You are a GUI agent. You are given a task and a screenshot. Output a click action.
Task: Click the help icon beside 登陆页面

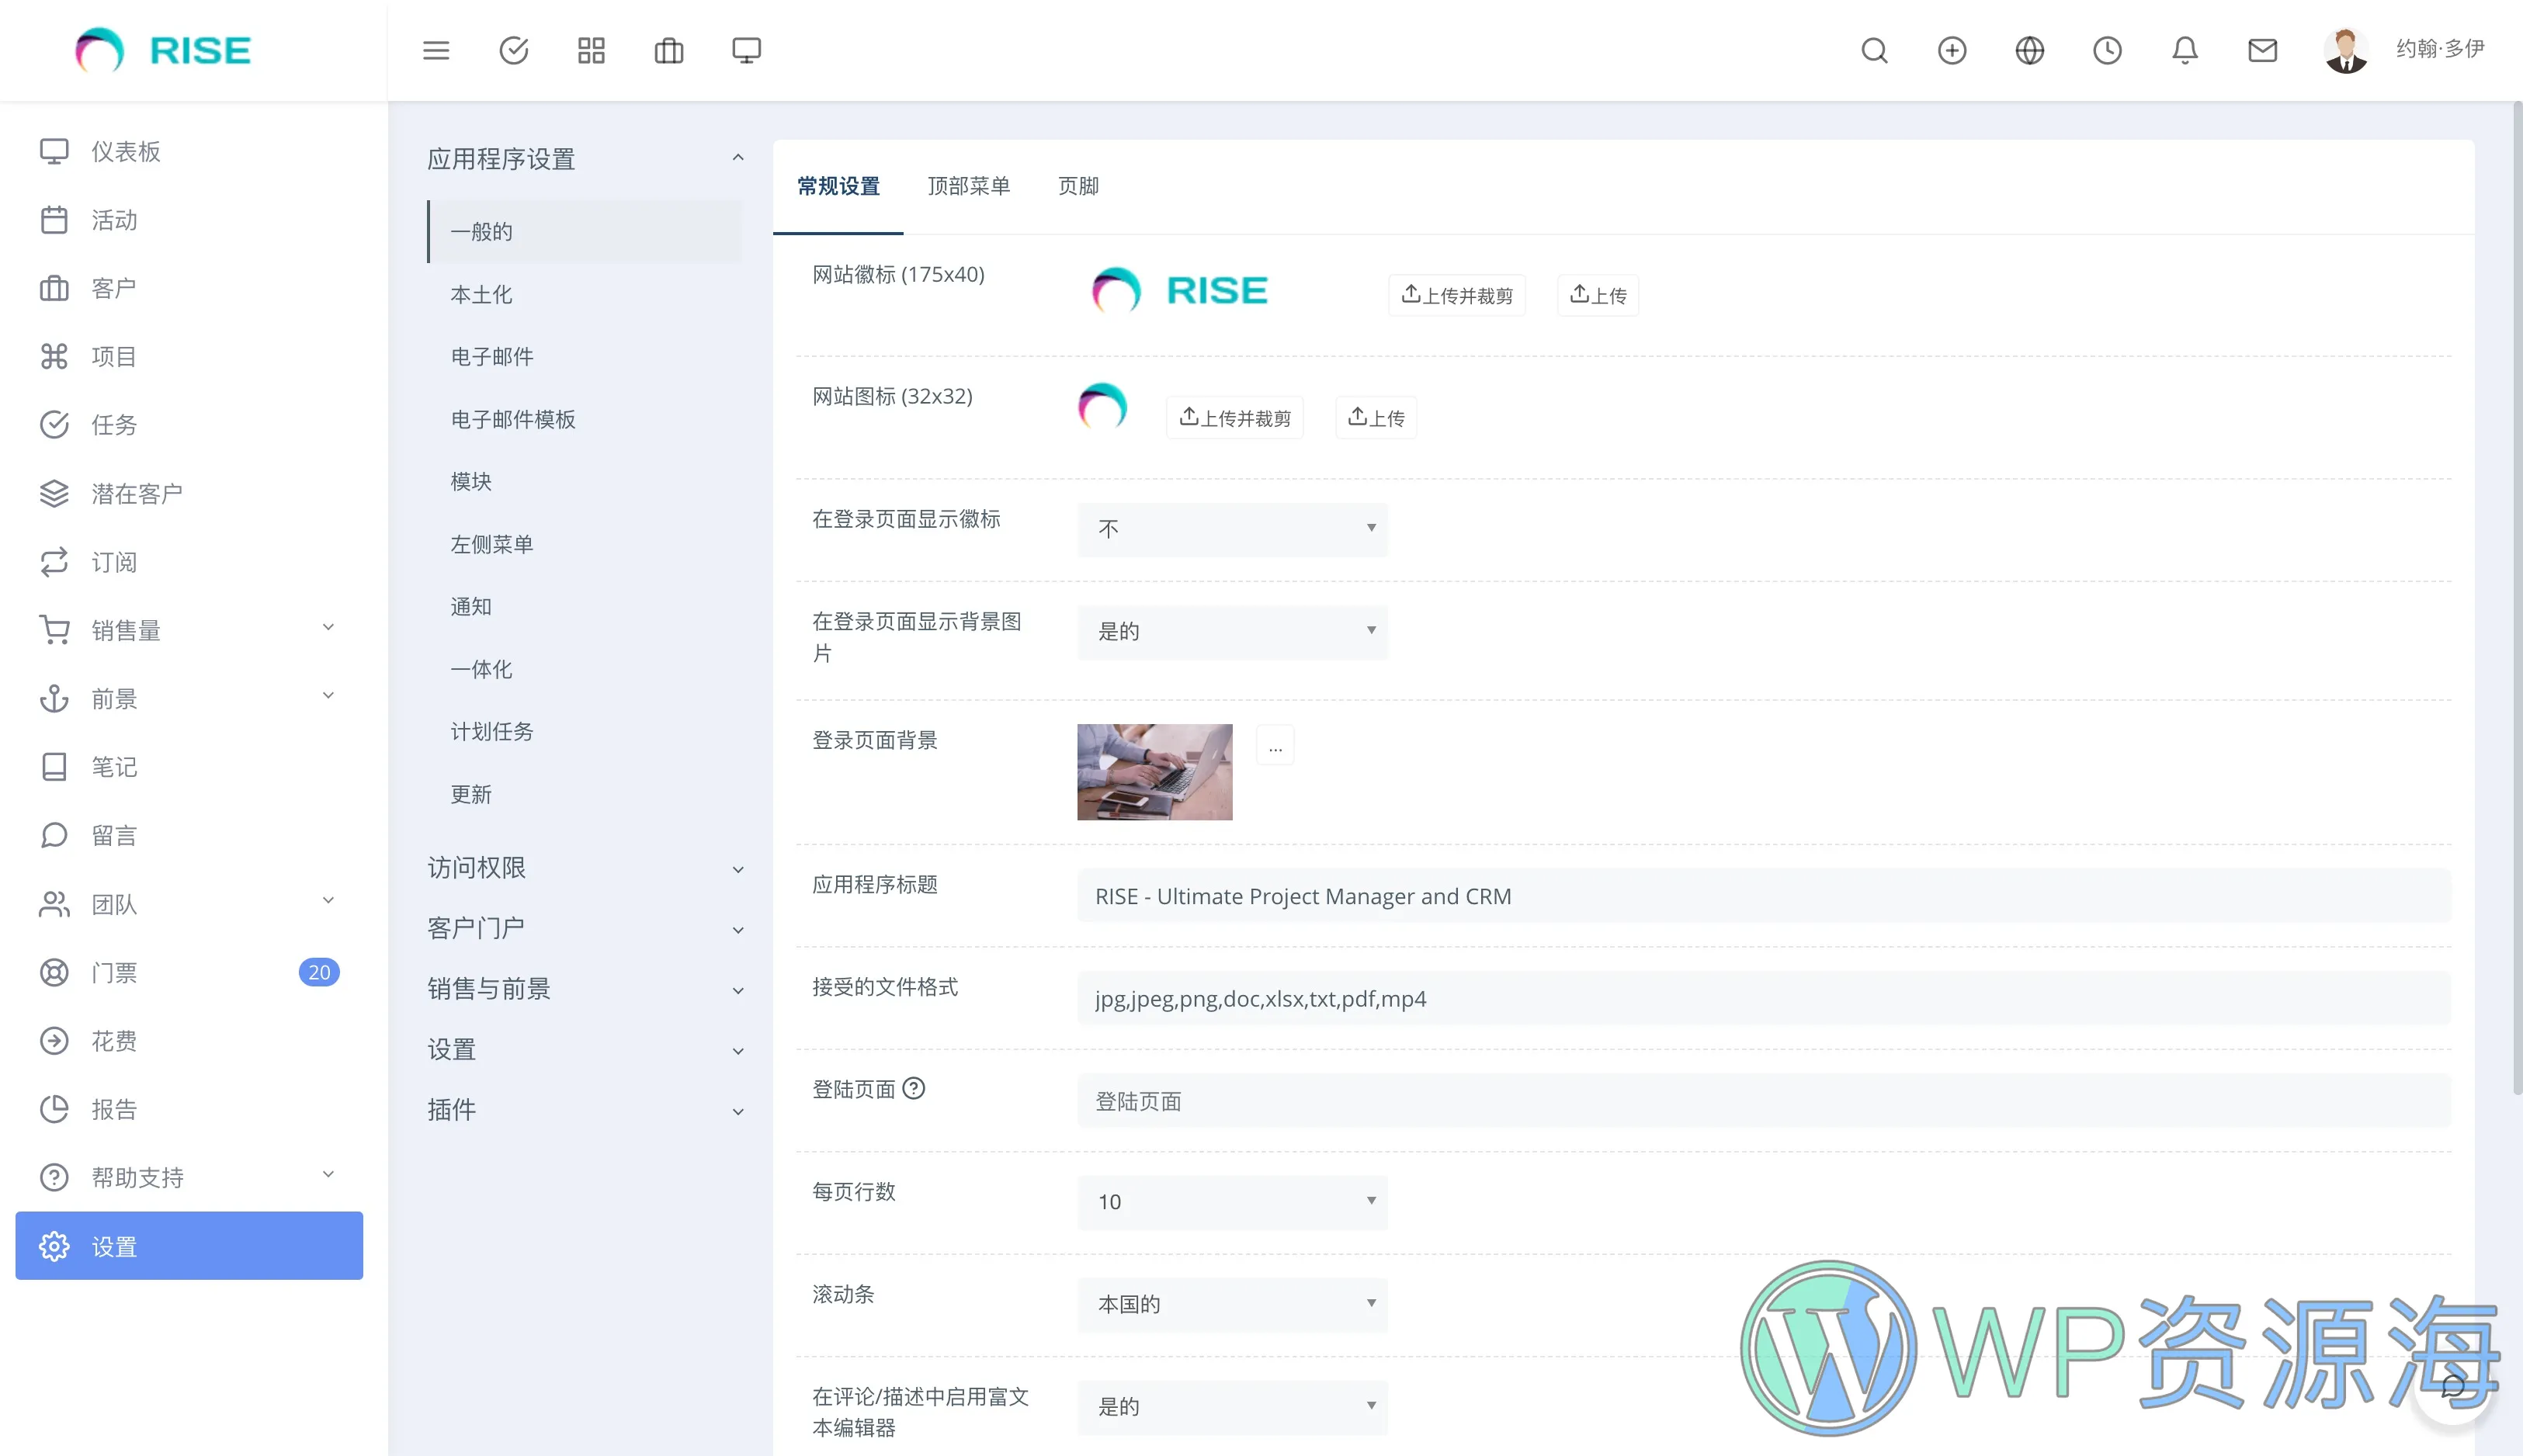point(913,1088)
